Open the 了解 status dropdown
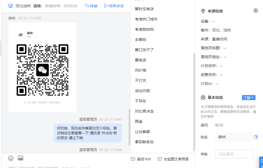Viewport: 263px width, 168px height. pos(249,98)
